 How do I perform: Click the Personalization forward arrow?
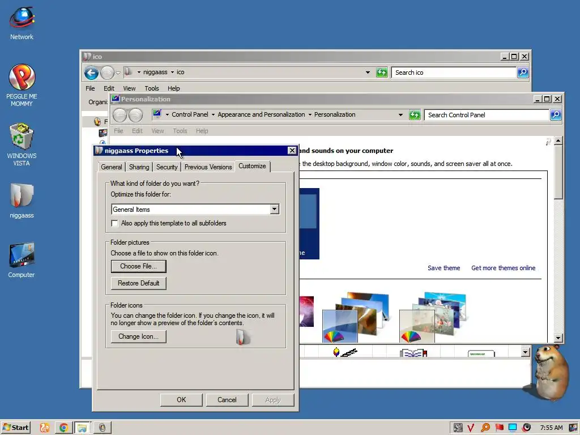click(135, 115)
